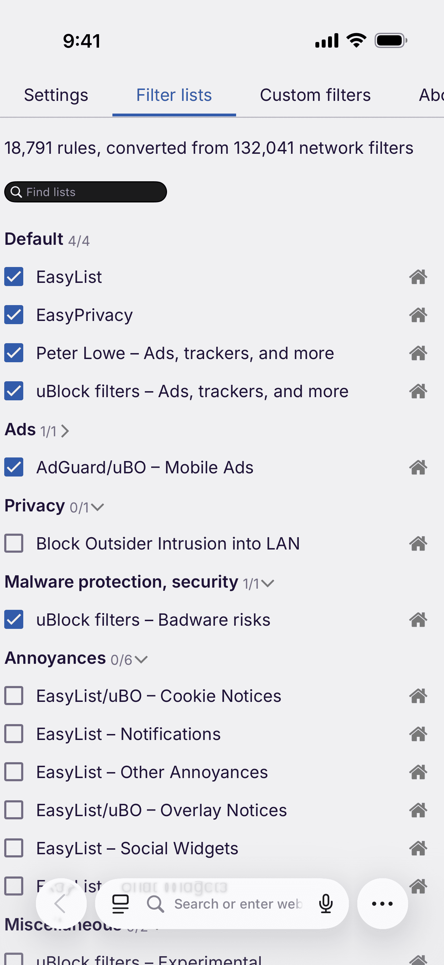Tap the page layout icon in address bar

click(120, 904)
